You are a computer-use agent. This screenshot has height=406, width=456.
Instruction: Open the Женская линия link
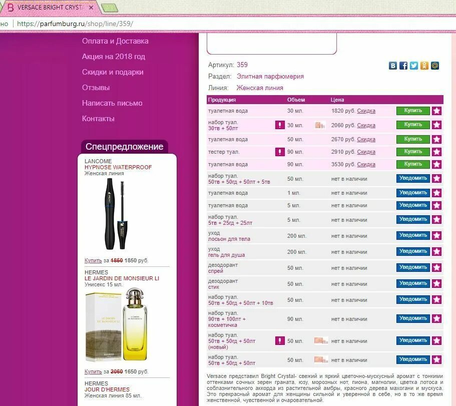260,88
